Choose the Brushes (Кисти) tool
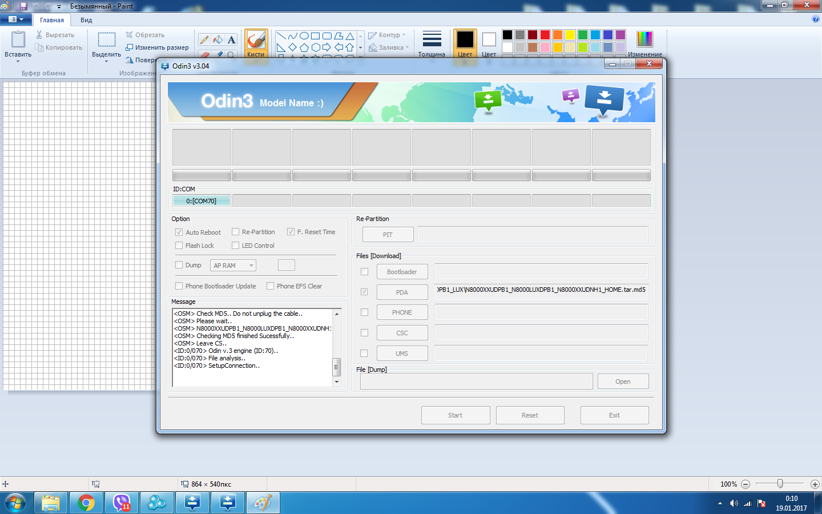This screenshot has width=822, height=514. (x=256, y=43)
